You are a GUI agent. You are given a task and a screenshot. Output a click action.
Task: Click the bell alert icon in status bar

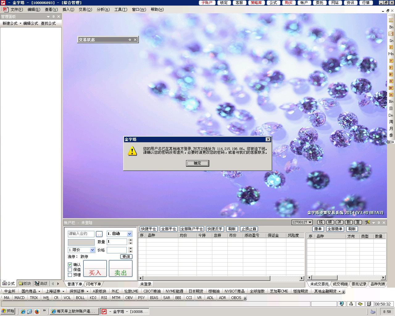[x=351, y=304]
